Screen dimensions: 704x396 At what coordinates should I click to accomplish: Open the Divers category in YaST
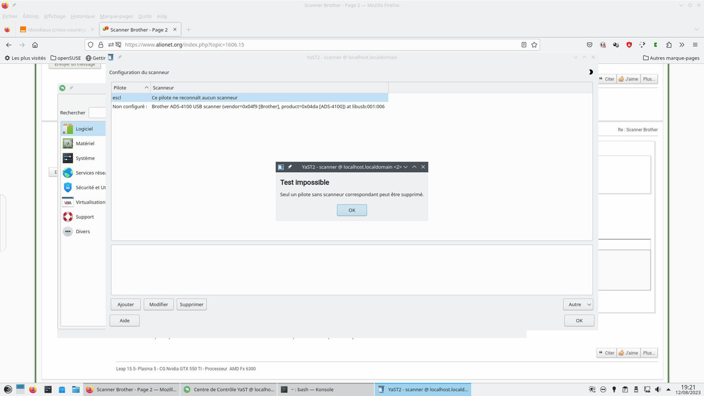click(83, 232)
